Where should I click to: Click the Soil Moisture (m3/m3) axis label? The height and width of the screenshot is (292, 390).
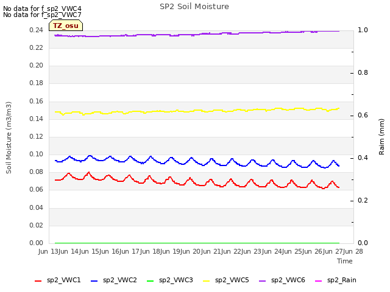coord(9,137)
